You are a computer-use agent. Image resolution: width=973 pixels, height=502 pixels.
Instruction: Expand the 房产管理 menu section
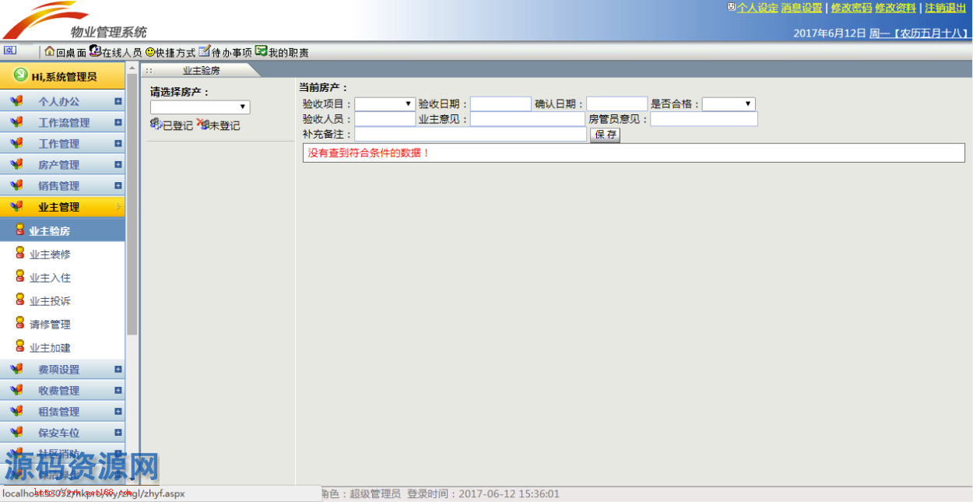coord(118,165)
